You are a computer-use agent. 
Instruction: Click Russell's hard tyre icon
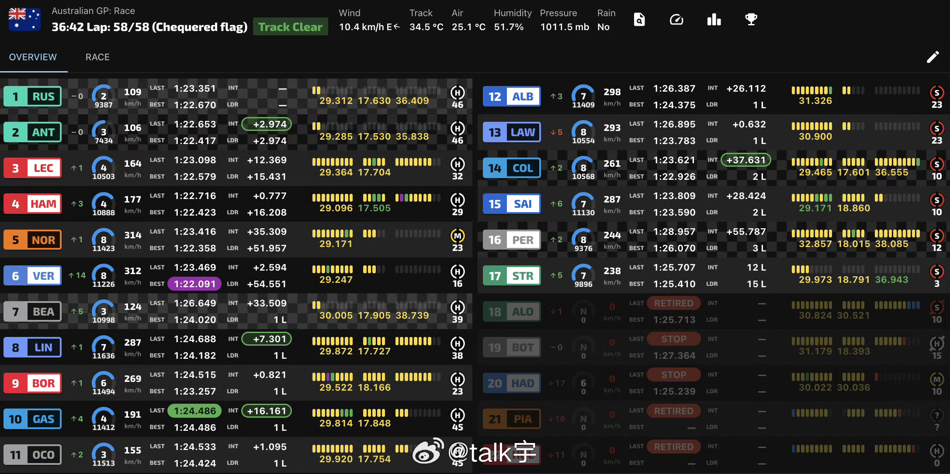click(457, 93)
